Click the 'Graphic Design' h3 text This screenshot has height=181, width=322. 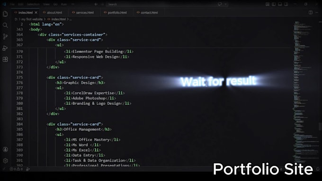(79, 83)
